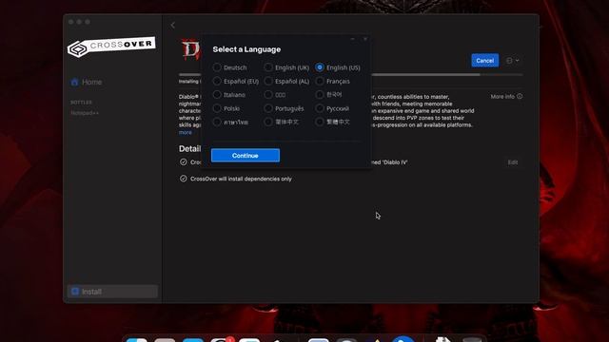This screenshot has height=342, width=609.
Task: Open More info about Diablo IV
Action: 506,97
